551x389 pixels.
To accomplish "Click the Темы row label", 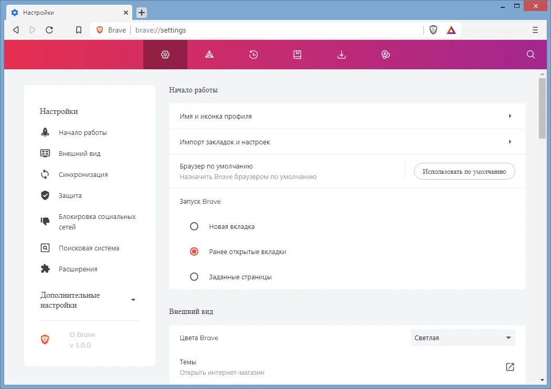I will pos(188,362).
